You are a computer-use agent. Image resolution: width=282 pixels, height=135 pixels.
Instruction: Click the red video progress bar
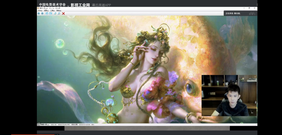33,134
